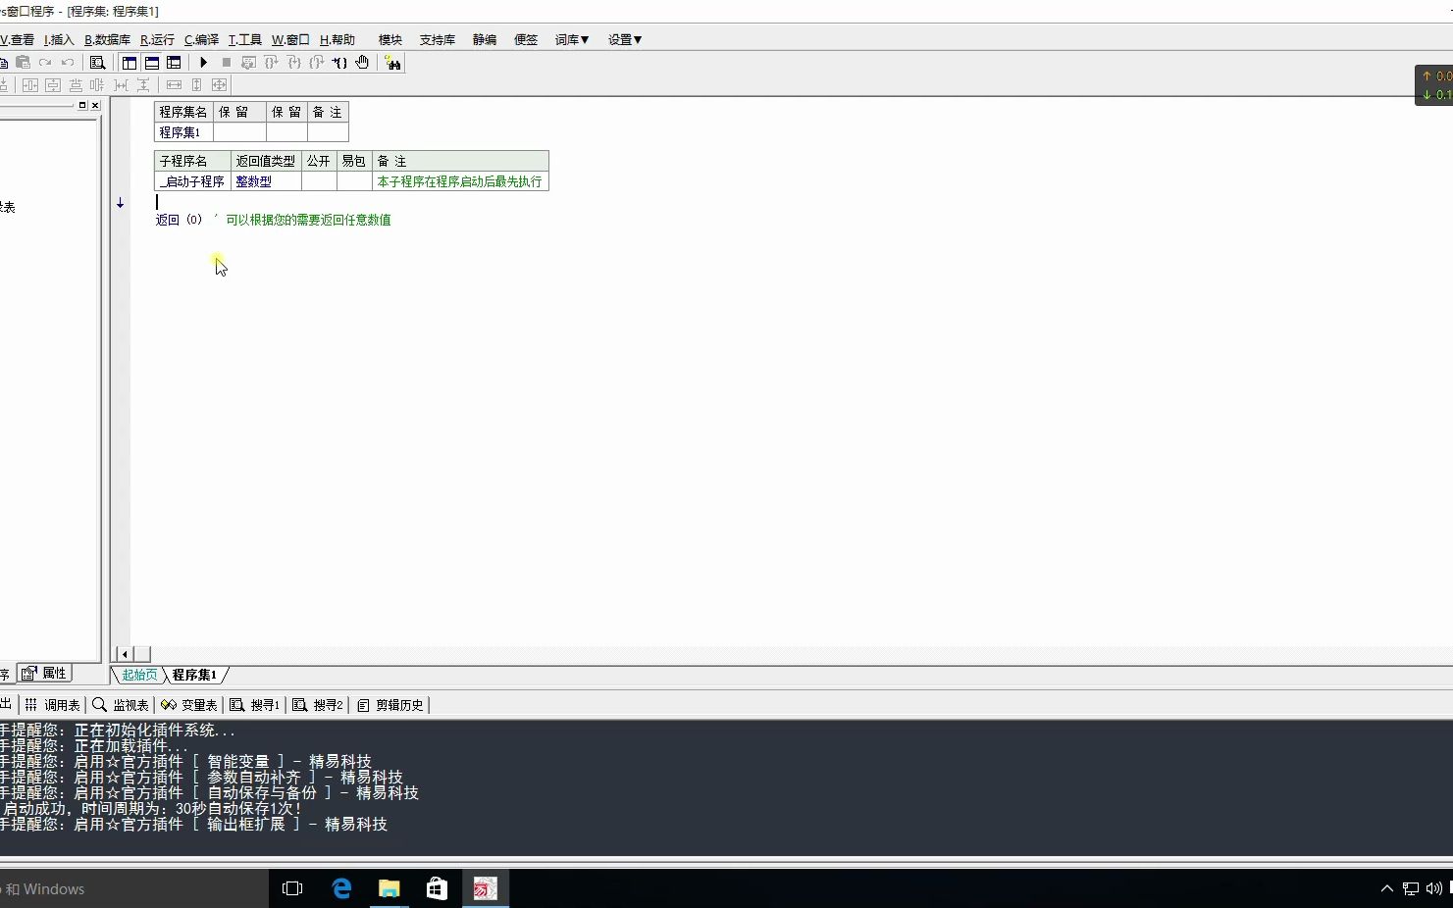
Task: Open File Explorer from taskbar
Action: (389, 888)
